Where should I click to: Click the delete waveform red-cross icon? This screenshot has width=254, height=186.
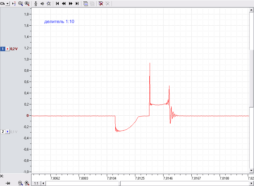[x=101, y=4]
